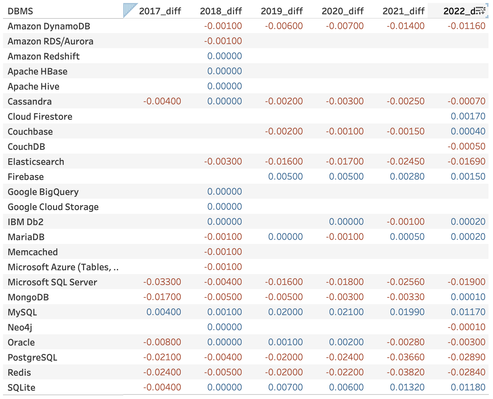
Task: Click the Google BigQuery row label
Action: 43,192
